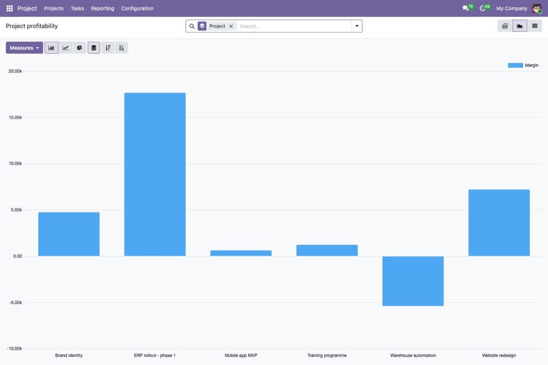Open the activities clock icon
The width and height of the screenshot is (548, 365).
pos(482,8)
